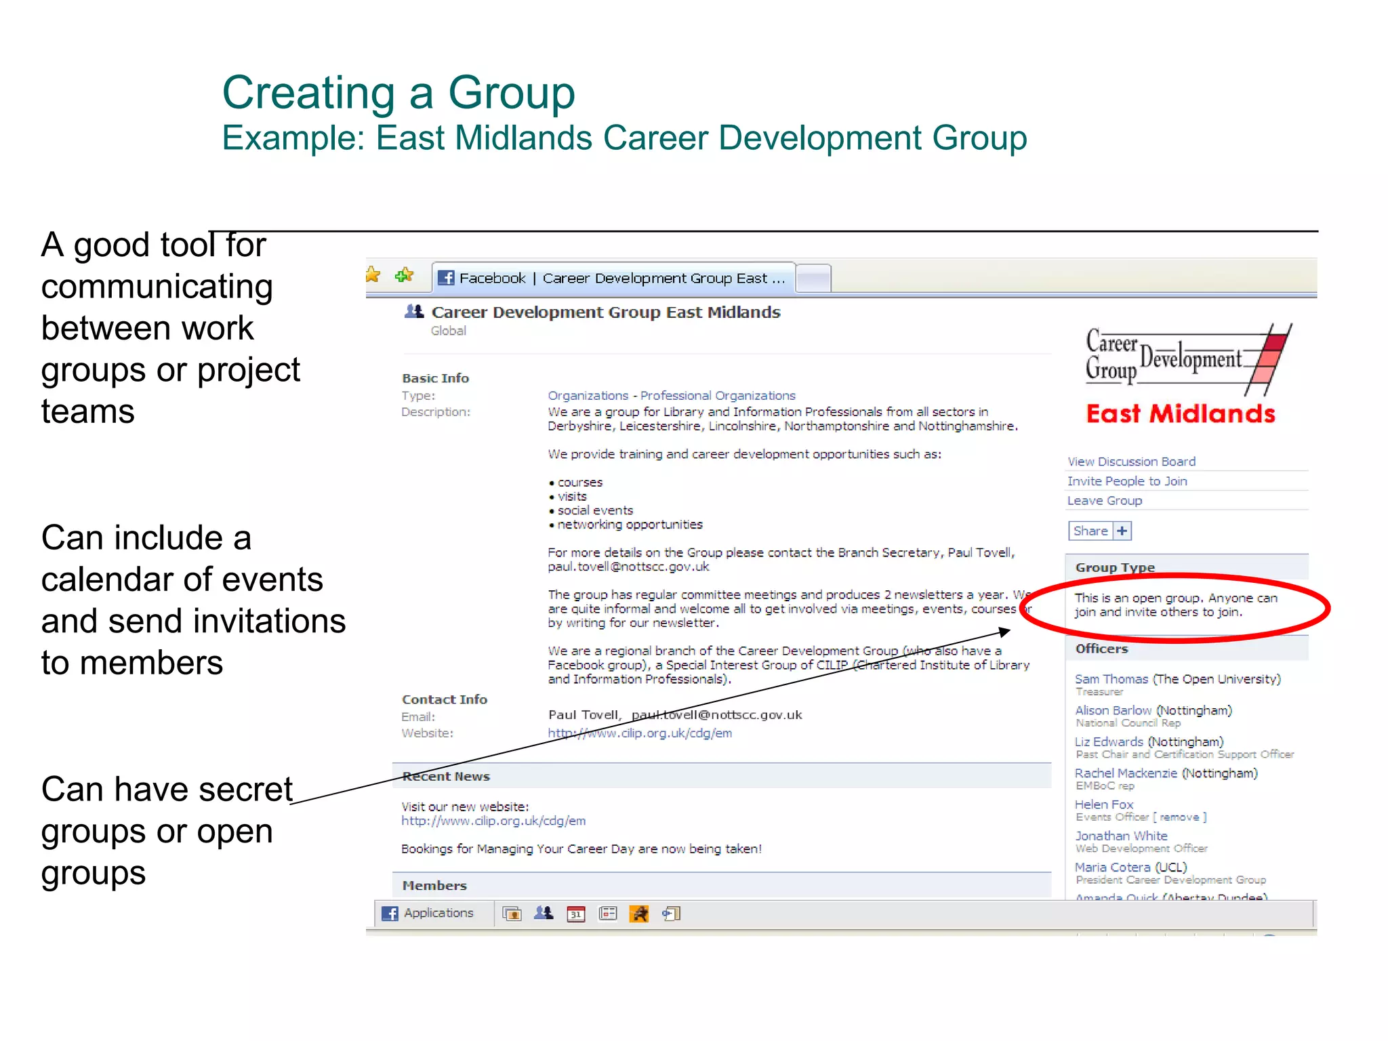This screenshot has height=1041, width=1388.
Task: Click the group people icon beside the group title
Action: click(x=414, y=312)
